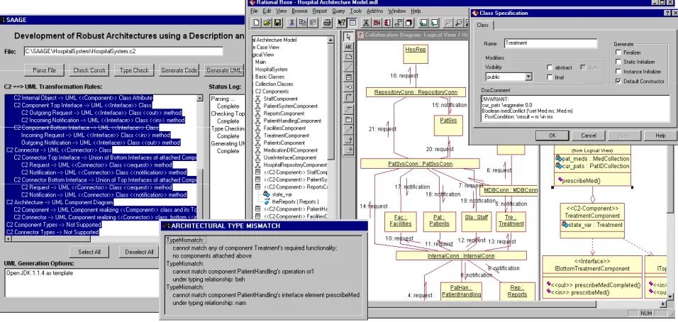The width and height of the screenshot is (678, 322).
Task: Click the Browse Previous Diagram icon
Action: tap(435, 23)
